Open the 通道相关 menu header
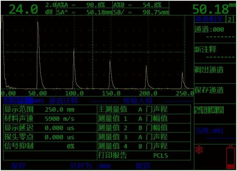 [209, 20]
